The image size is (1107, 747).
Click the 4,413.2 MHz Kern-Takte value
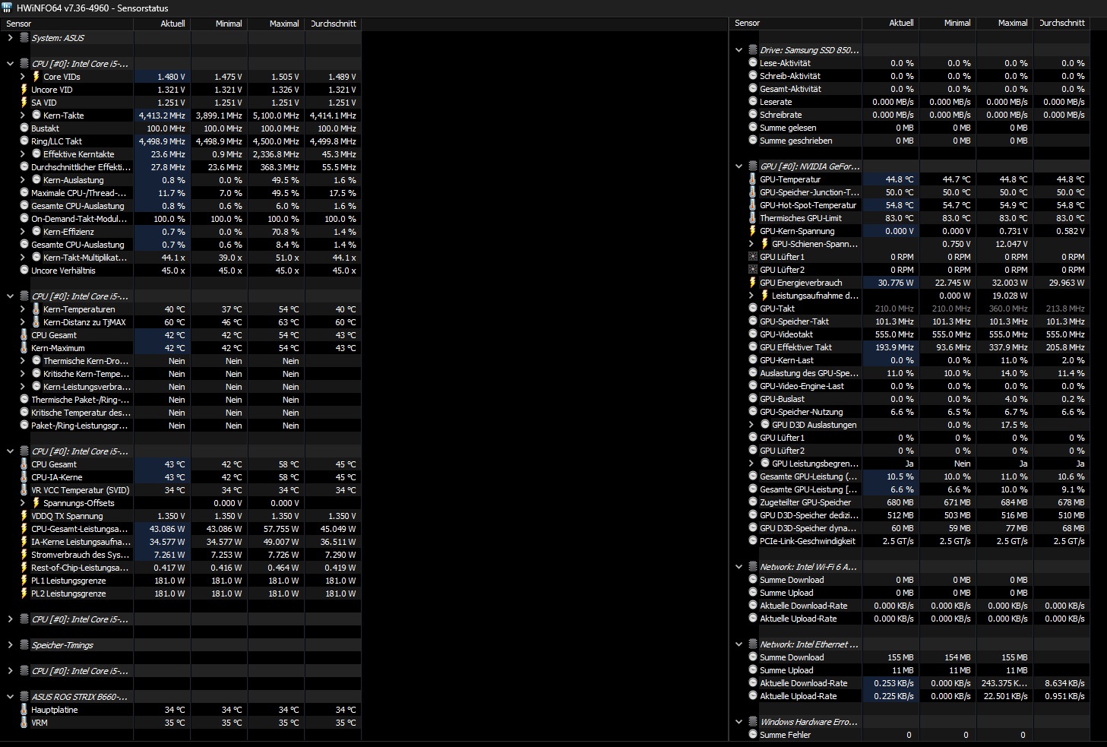(162, 116)
